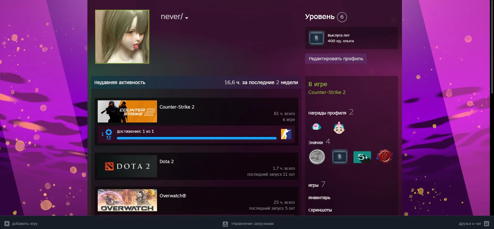Image resolution: width=494 pixels, height=229 pixels.
Task: Open Награды профиля section link
Action: click(327, 113)
